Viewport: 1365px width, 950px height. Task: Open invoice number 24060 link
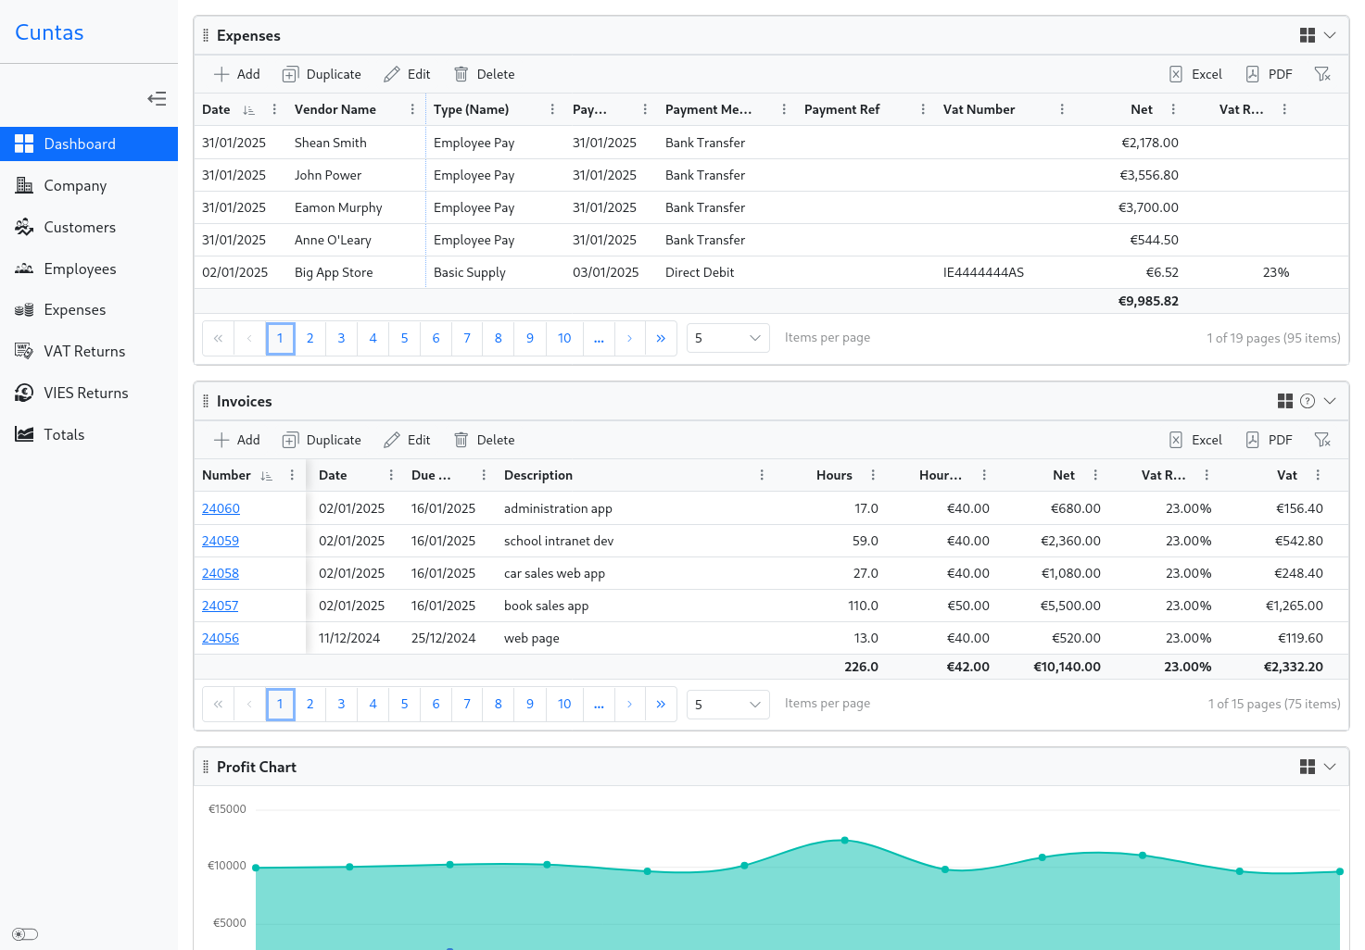[221, 508]
